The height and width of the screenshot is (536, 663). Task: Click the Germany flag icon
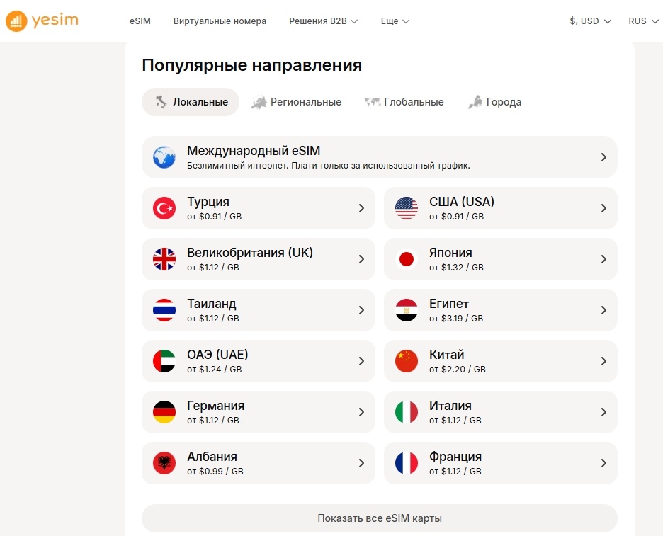[164, 412]
